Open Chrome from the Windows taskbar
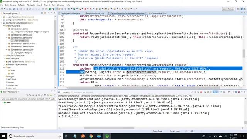The height and width of the screenshot is (139, 247). click(91, 136)
